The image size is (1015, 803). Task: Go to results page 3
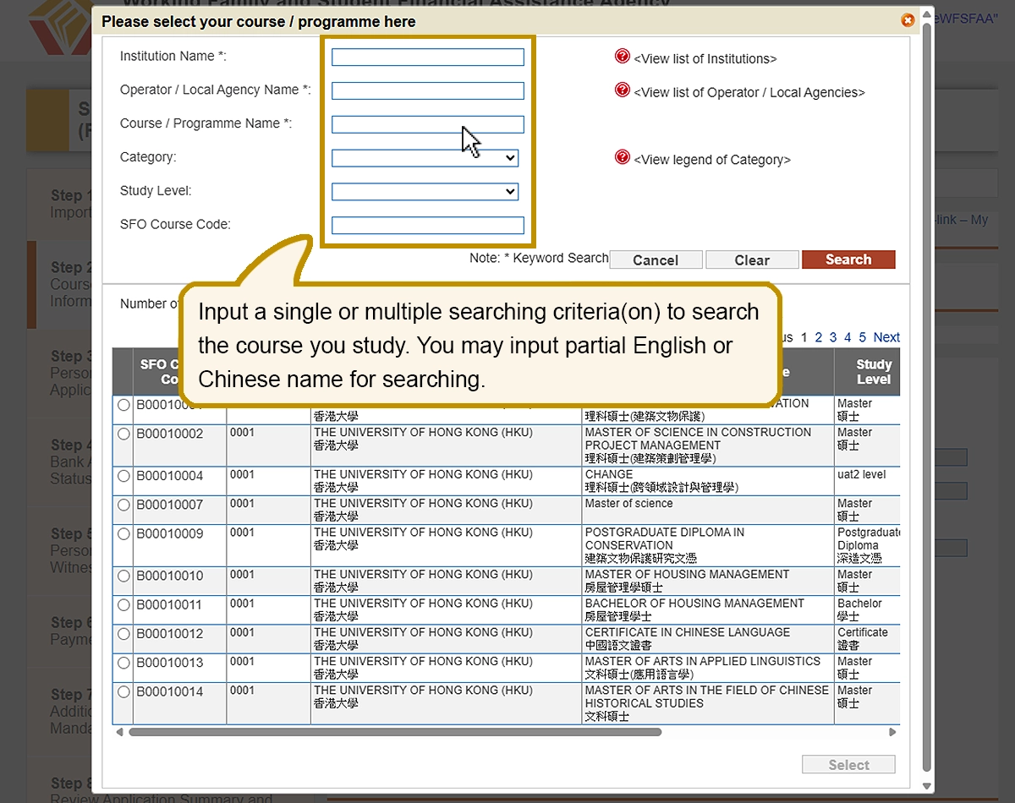(x=833, y=337)
